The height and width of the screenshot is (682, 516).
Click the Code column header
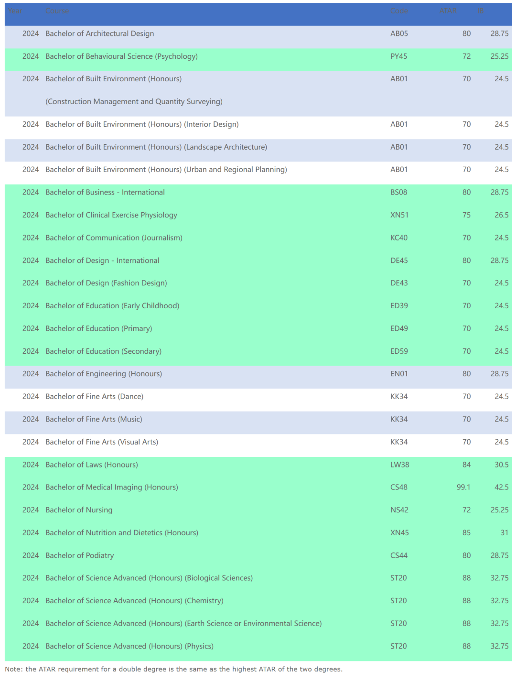399,11
